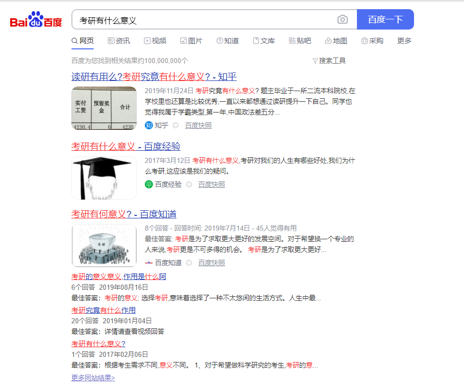Expand dropdown arrow next to 百度知道
The height and width of the screenshot is (392, 464).
point(189,263)
